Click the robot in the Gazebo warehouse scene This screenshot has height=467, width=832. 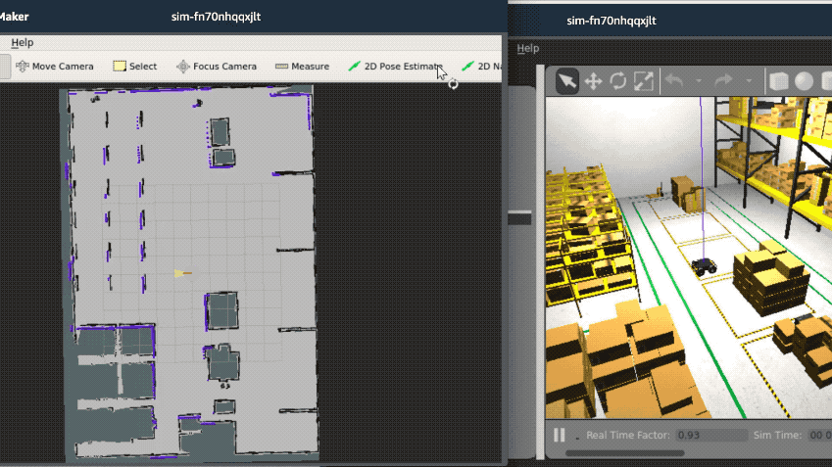click(x=705, y=266)
